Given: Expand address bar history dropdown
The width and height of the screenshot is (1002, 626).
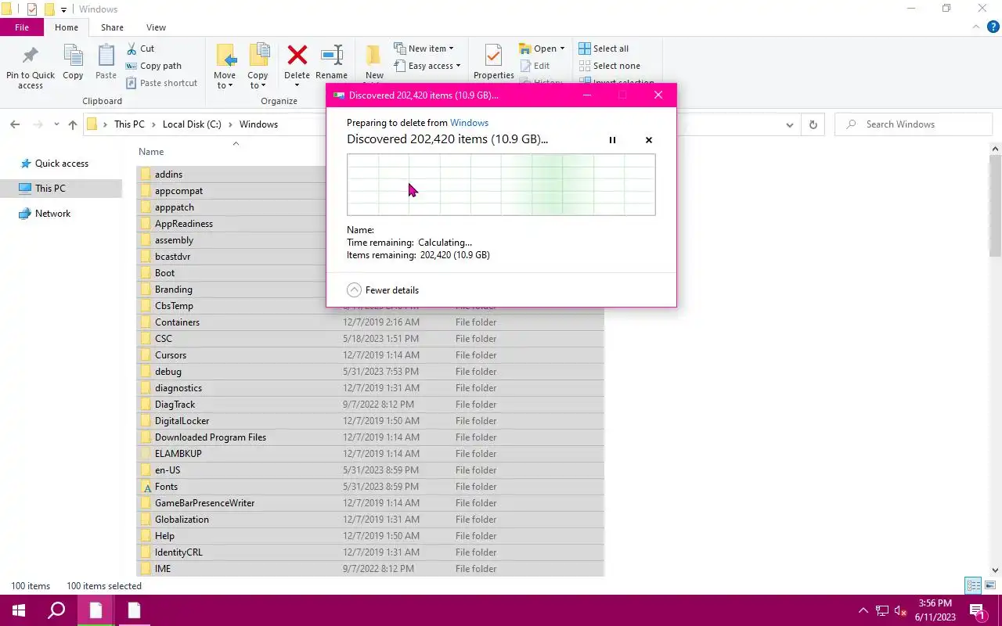Looking at the screenshot, I should click(790, 124).
